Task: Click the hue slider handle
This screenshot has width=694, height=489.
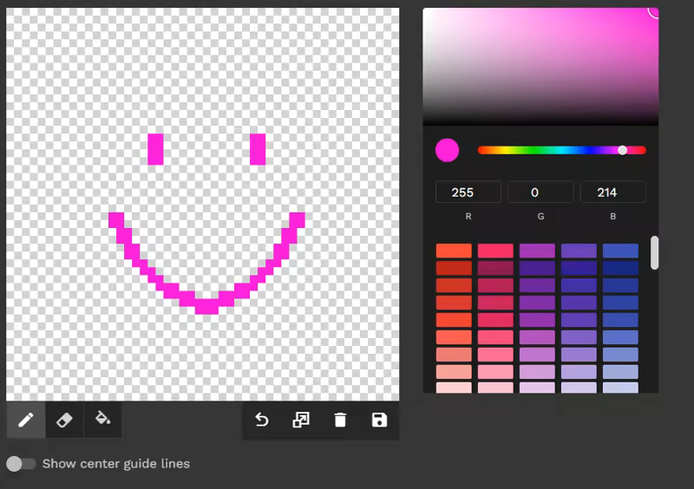Action: tap(622, 150)
